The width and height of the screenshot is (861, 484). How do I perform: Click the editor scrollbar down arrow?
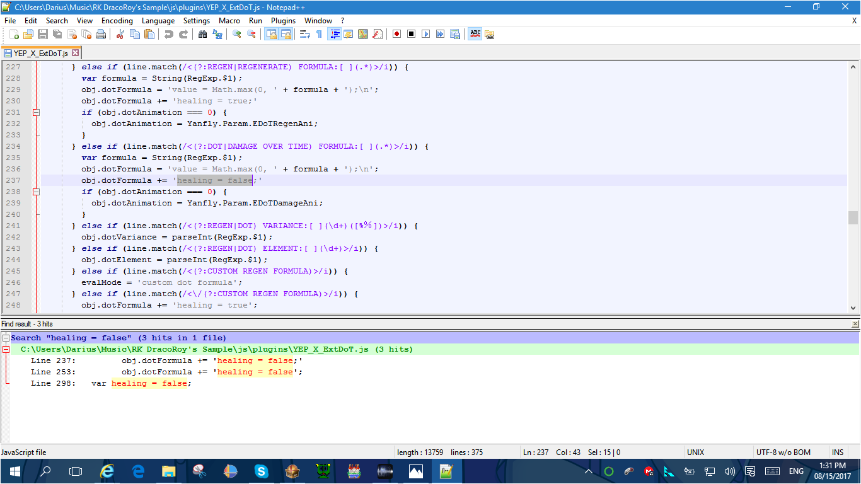[853, 308]
